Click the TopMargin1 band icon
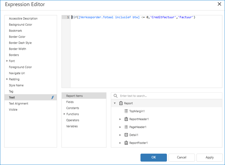The image size is (225, 165). click(x=126, y=111)
